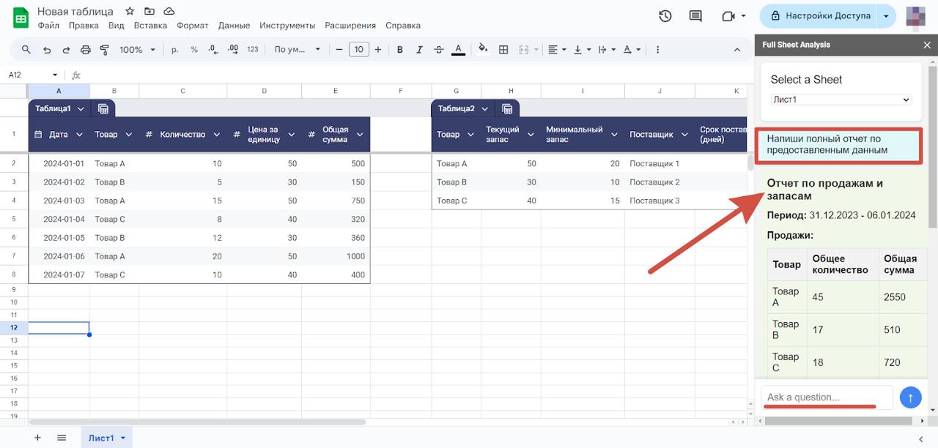The width and height of the screenshot is (938, 448).
Task: Open the fill color paint bucket
Action: [x=483, y=50]
